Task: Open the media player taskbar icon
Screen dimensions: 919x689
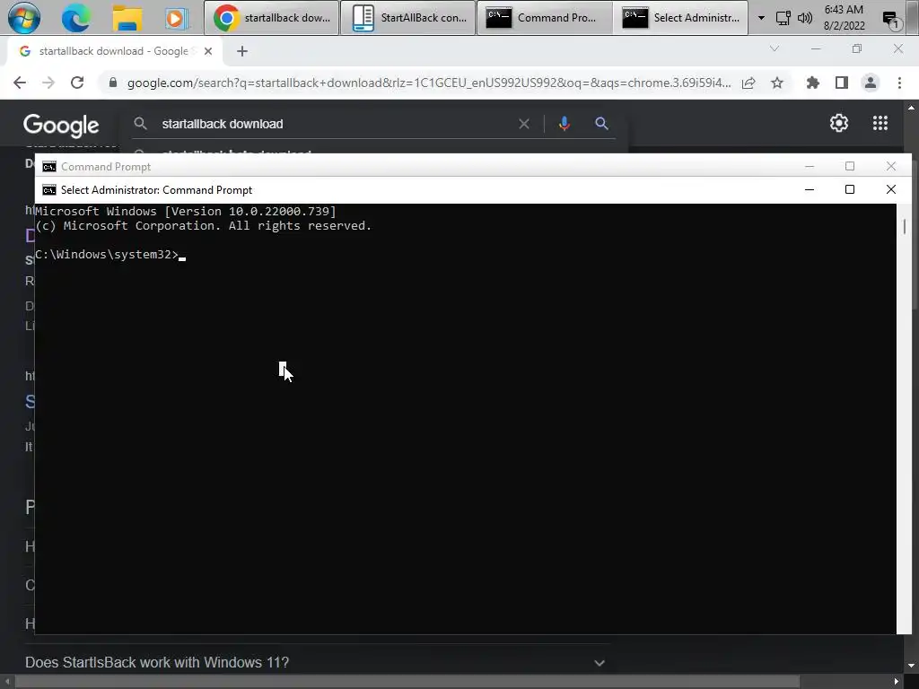Action: tap(175, 18)
